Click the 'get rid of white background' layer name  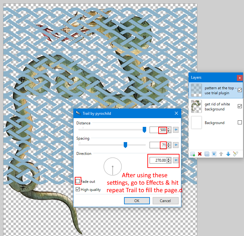coord(217,107)
